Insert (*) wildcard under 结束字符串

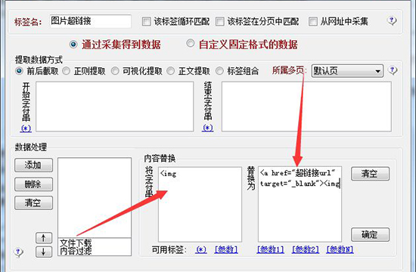tap(207, 128)
